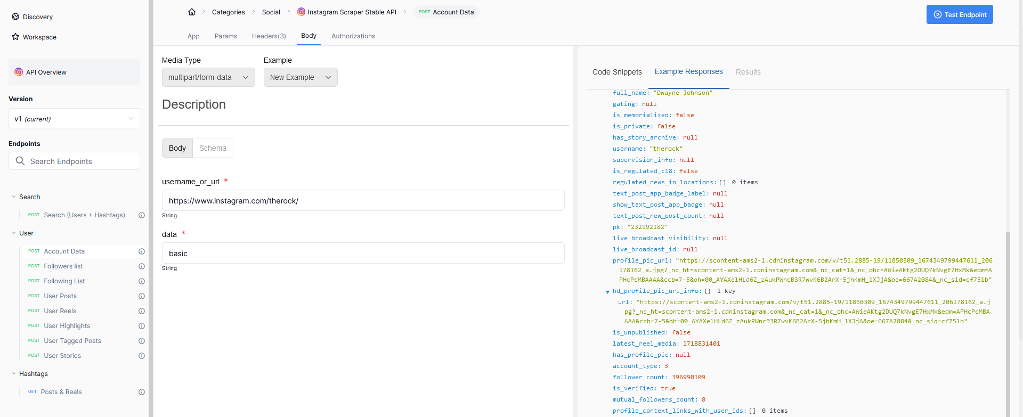Collapse the Search endpoint group
This screenshot has height=417, width=1023.
(x=14, y=197)
